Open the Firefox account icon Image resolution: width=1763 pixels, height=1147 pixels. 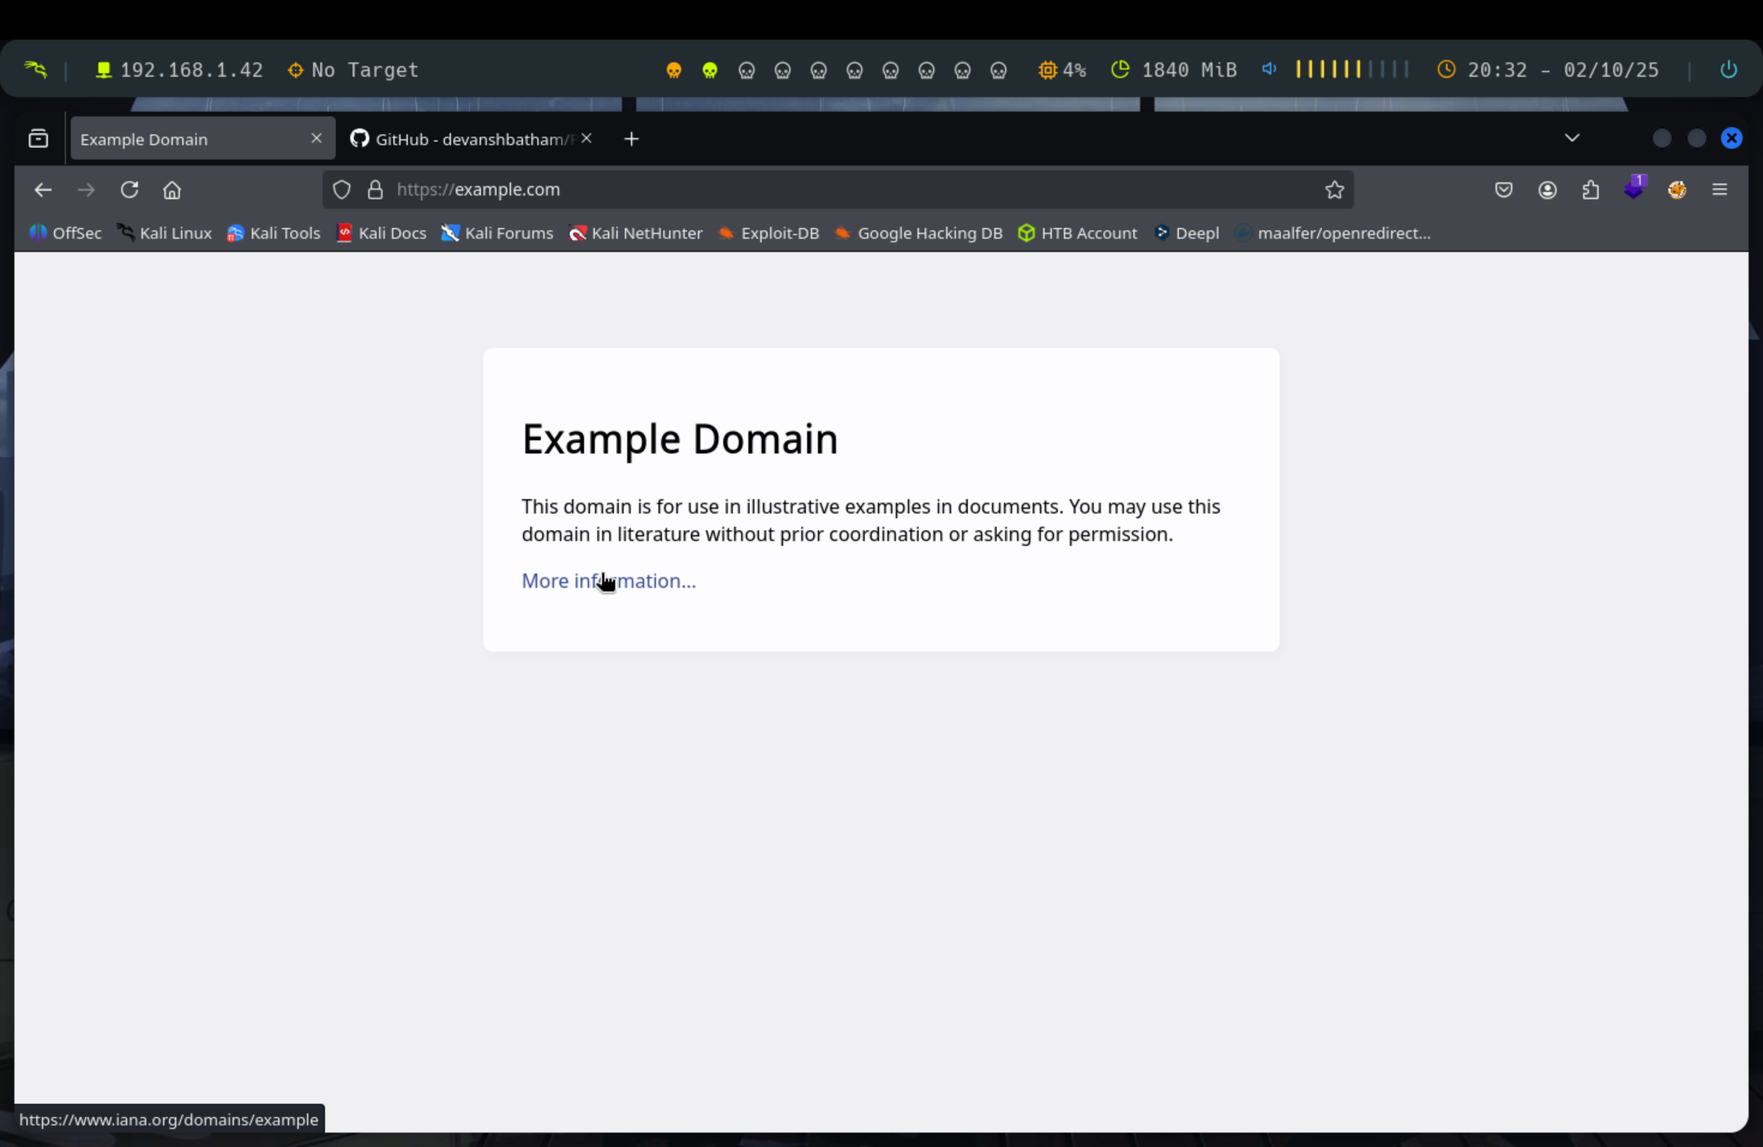pos(1547,190)
